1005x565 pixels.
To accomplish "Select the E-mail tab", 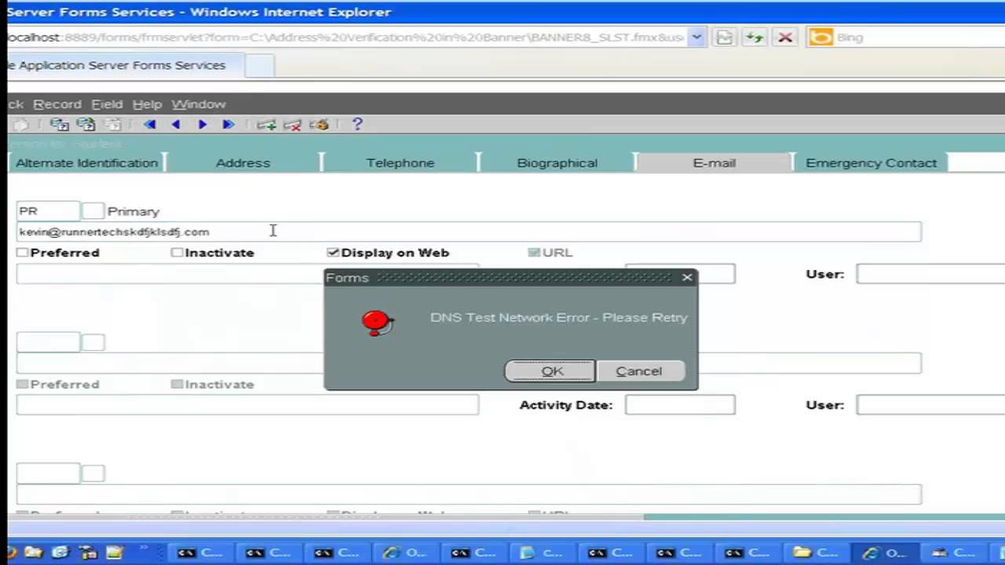I will tap(714, 162).
